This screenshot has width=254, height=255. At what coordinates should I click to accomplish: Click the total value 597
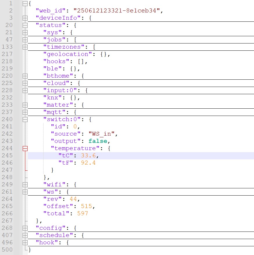pyautogui.click(x=83, y=214)
